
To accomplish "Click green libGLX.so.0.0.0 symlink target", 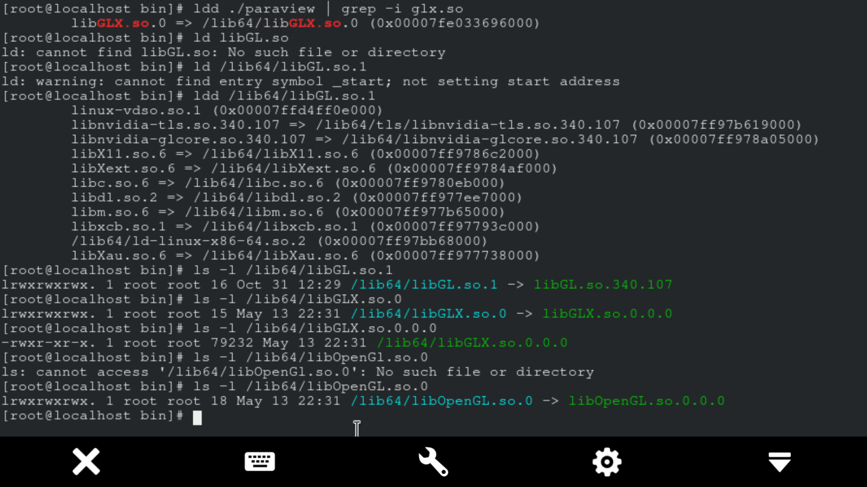I will 607,313.
